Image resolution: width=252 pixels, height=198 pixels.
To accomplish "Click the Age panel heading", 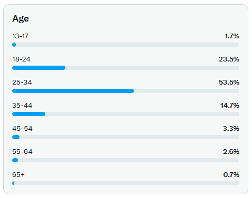I will point(21,19).
